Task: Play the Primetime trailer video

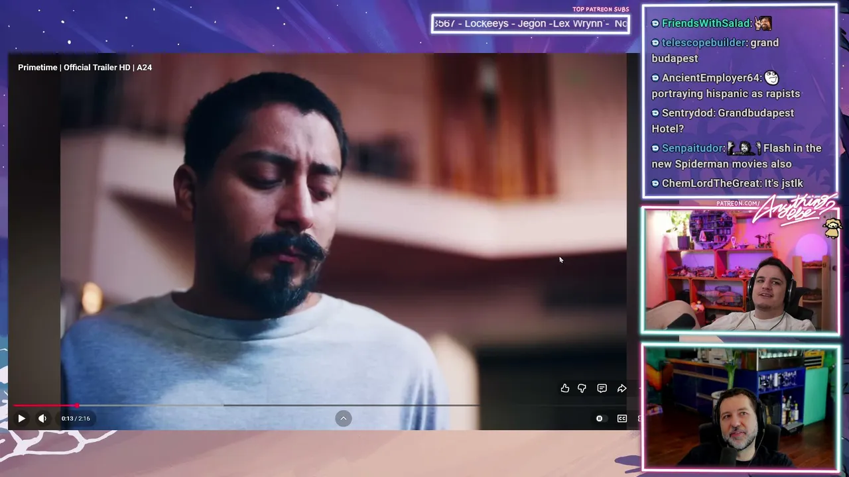Action: (x=21, y=418)
